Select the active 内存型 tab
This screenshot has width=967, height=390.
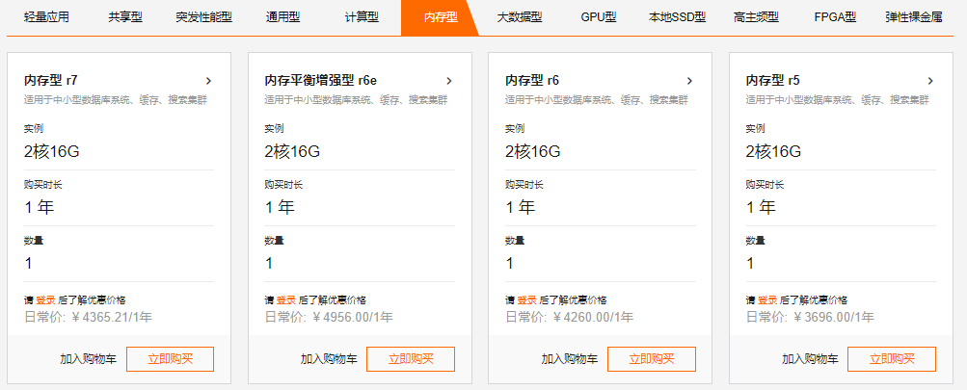[441, 17]
